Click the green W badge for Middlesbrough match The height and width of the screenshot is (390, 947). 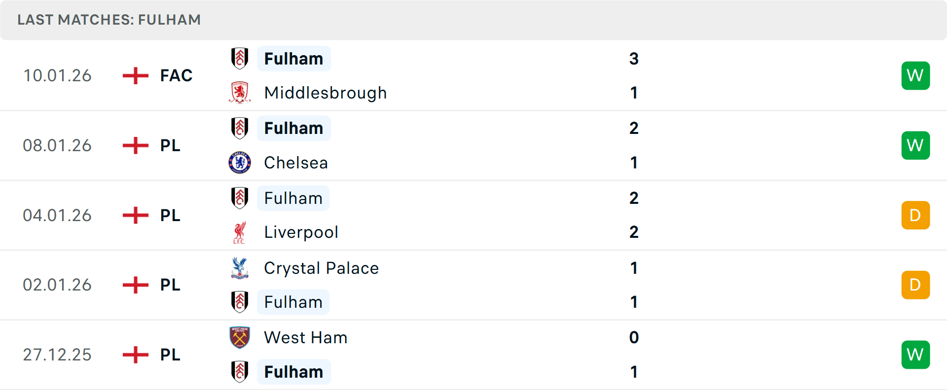[x=915, y=76]
